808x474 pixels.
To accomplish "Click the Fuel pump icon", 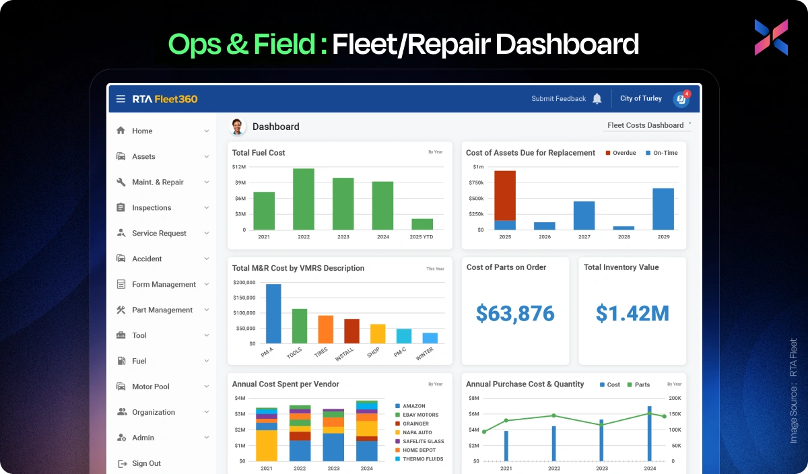I will pyautogui.click(x=121, y=361).
